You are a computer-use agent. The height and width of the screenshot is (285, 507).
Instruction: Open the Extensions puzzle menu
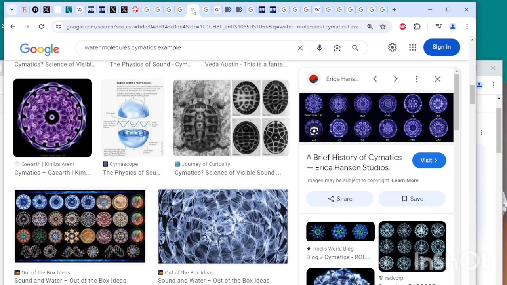tap(417, 27)
